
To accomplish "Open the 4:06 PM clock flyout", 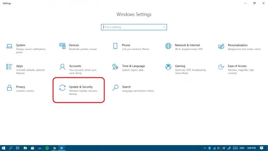I will pyautogui.click(x=251, y=148).
